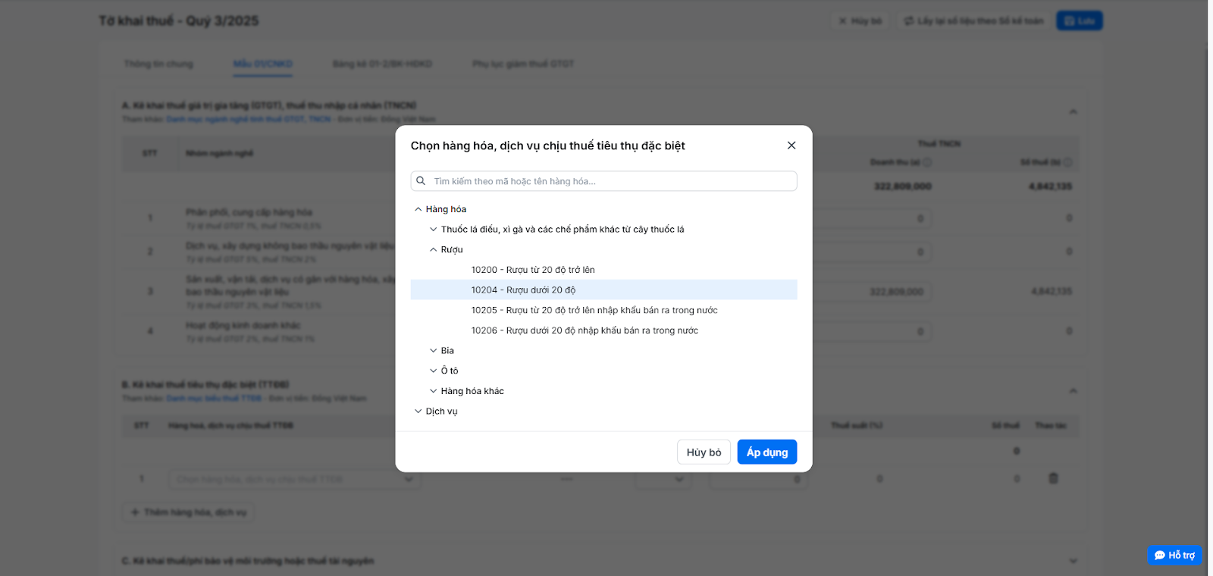Screen dimensions: 1213x576
Task: Click the Lưu save button
Action: [x=1079, y=21]
